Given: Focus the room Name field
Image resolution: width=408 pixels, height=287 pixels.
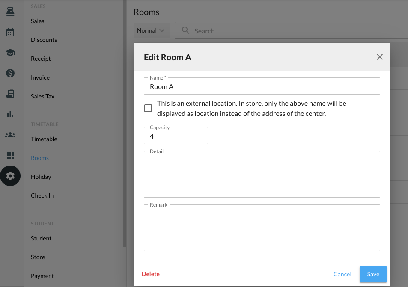Looking at the screenshot, I should 262,86.
